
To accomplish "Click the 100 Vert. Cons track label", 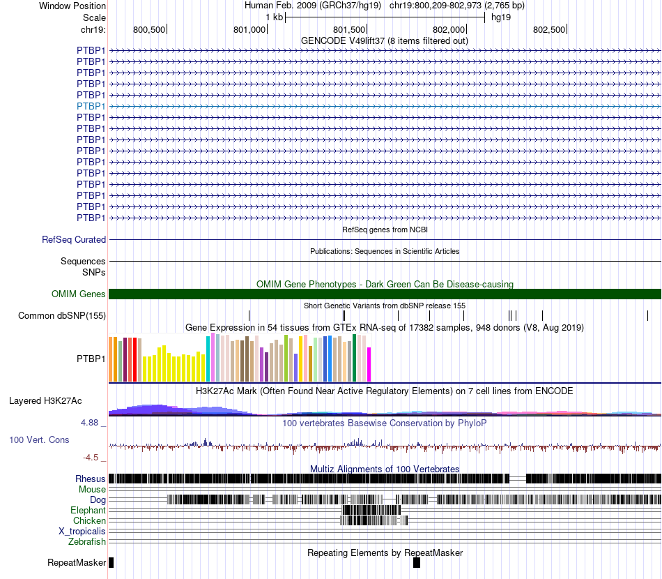I will click(x=39, y=440).
